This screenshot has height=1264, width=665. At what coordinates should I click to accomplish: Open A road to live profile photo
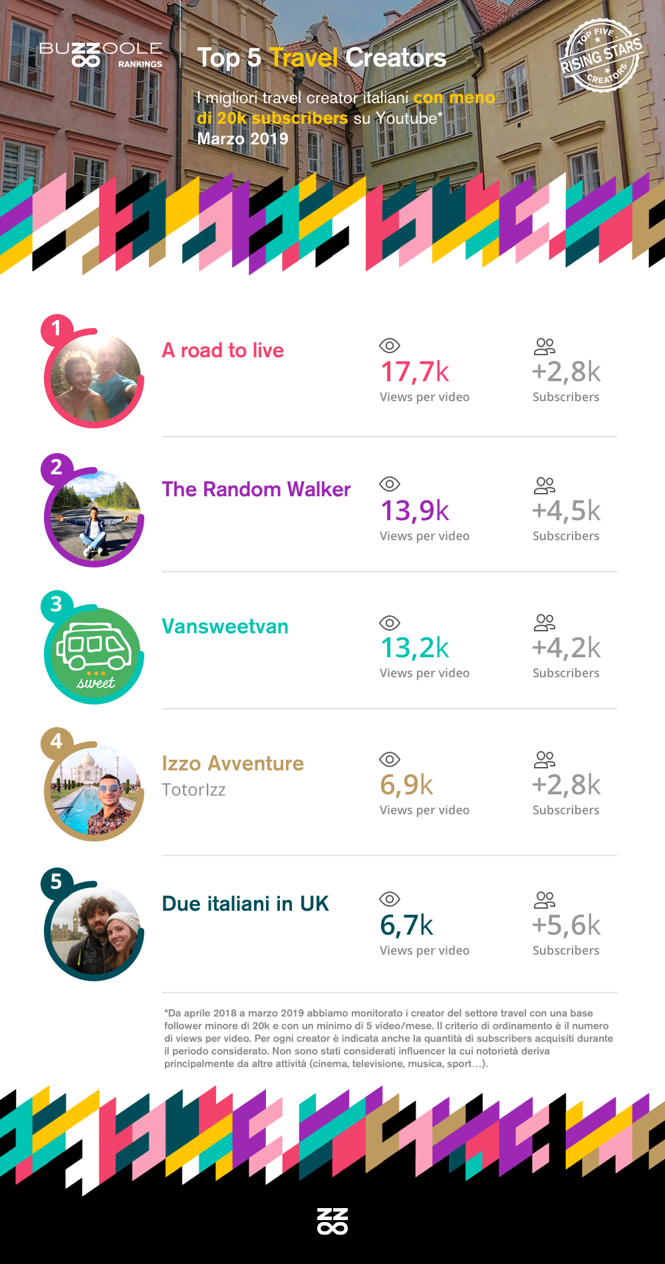click(95, 378)
